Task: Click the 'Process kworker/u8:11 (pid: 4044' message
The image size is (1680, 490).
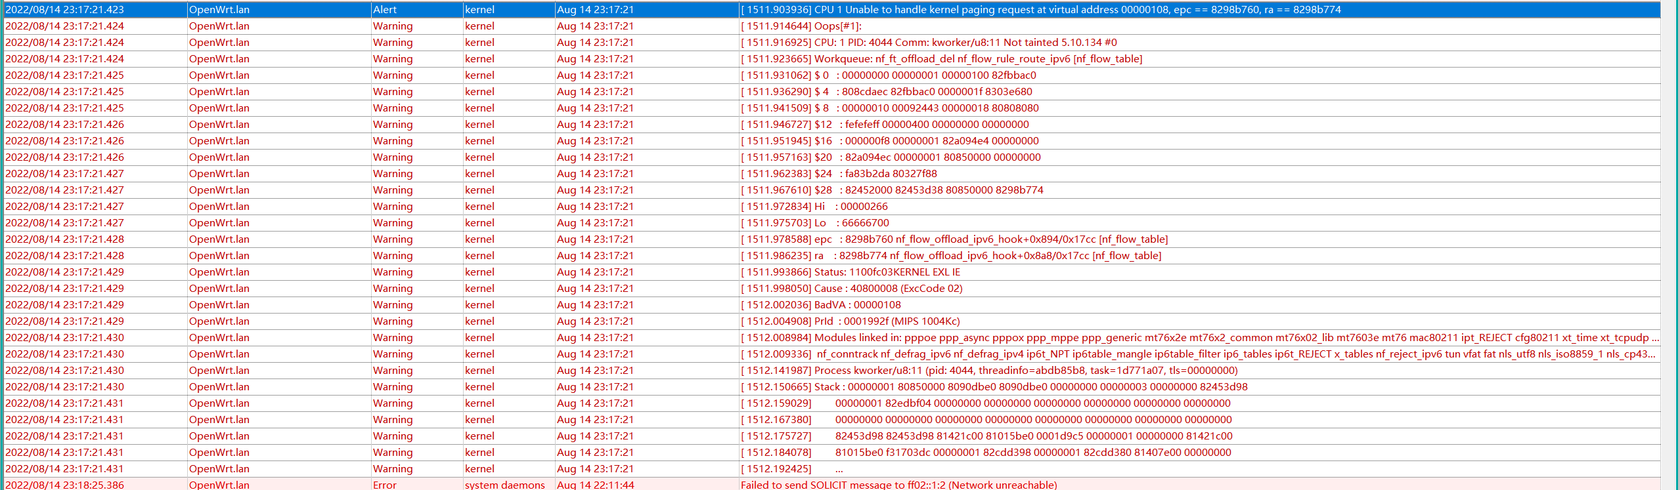Action: [x=989, y=370]
